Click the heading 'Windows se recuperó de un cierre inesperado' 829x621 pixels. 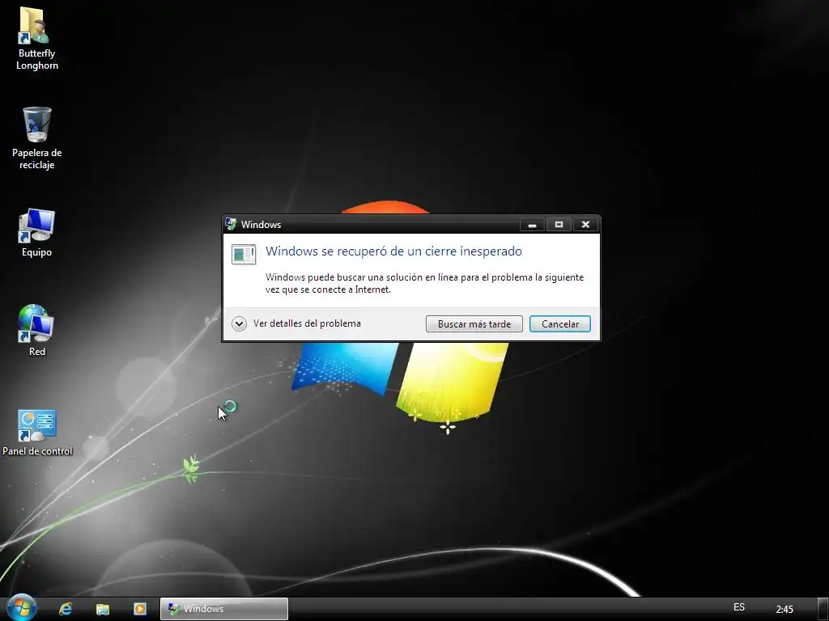tap(393, 251)
